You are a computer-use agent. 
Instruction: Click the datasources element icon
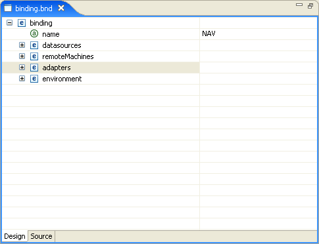tap(34, 45)
